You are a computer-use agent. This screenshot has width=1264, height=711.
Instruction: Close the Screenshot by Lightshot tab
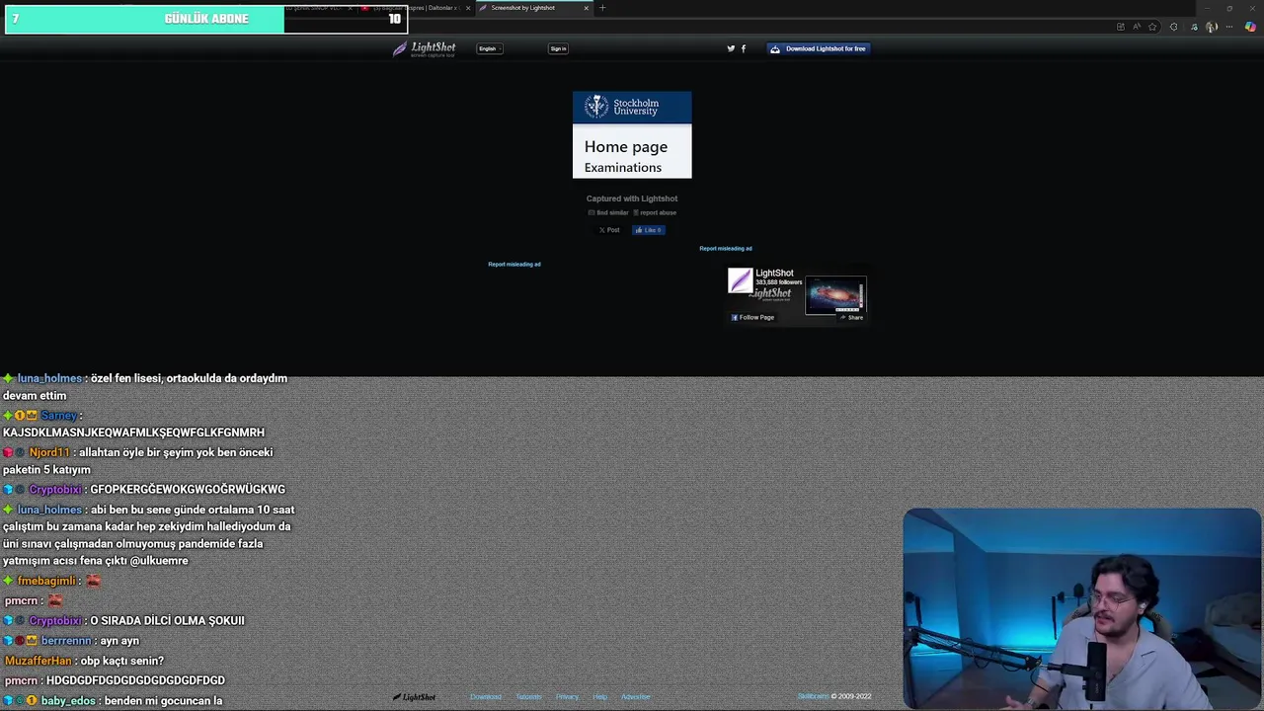coord(587,8)
